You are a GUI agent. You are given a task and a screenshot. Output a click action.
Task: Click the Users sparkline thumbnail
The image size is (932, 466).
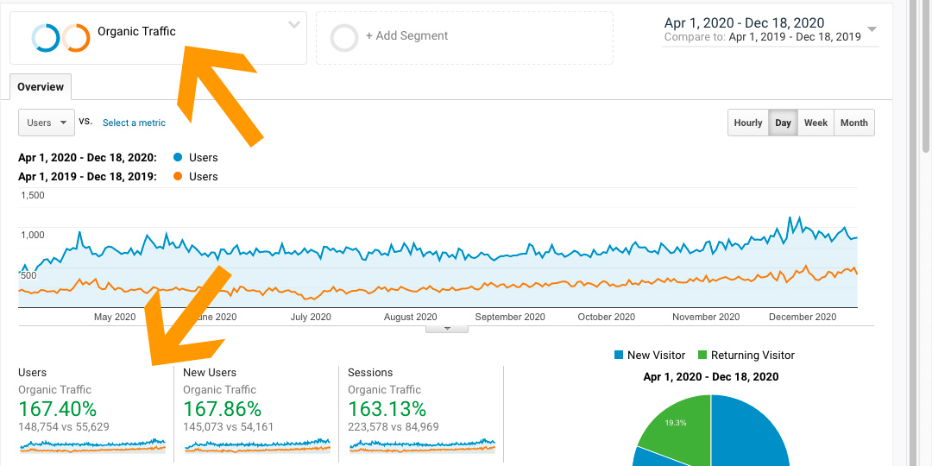92,445
